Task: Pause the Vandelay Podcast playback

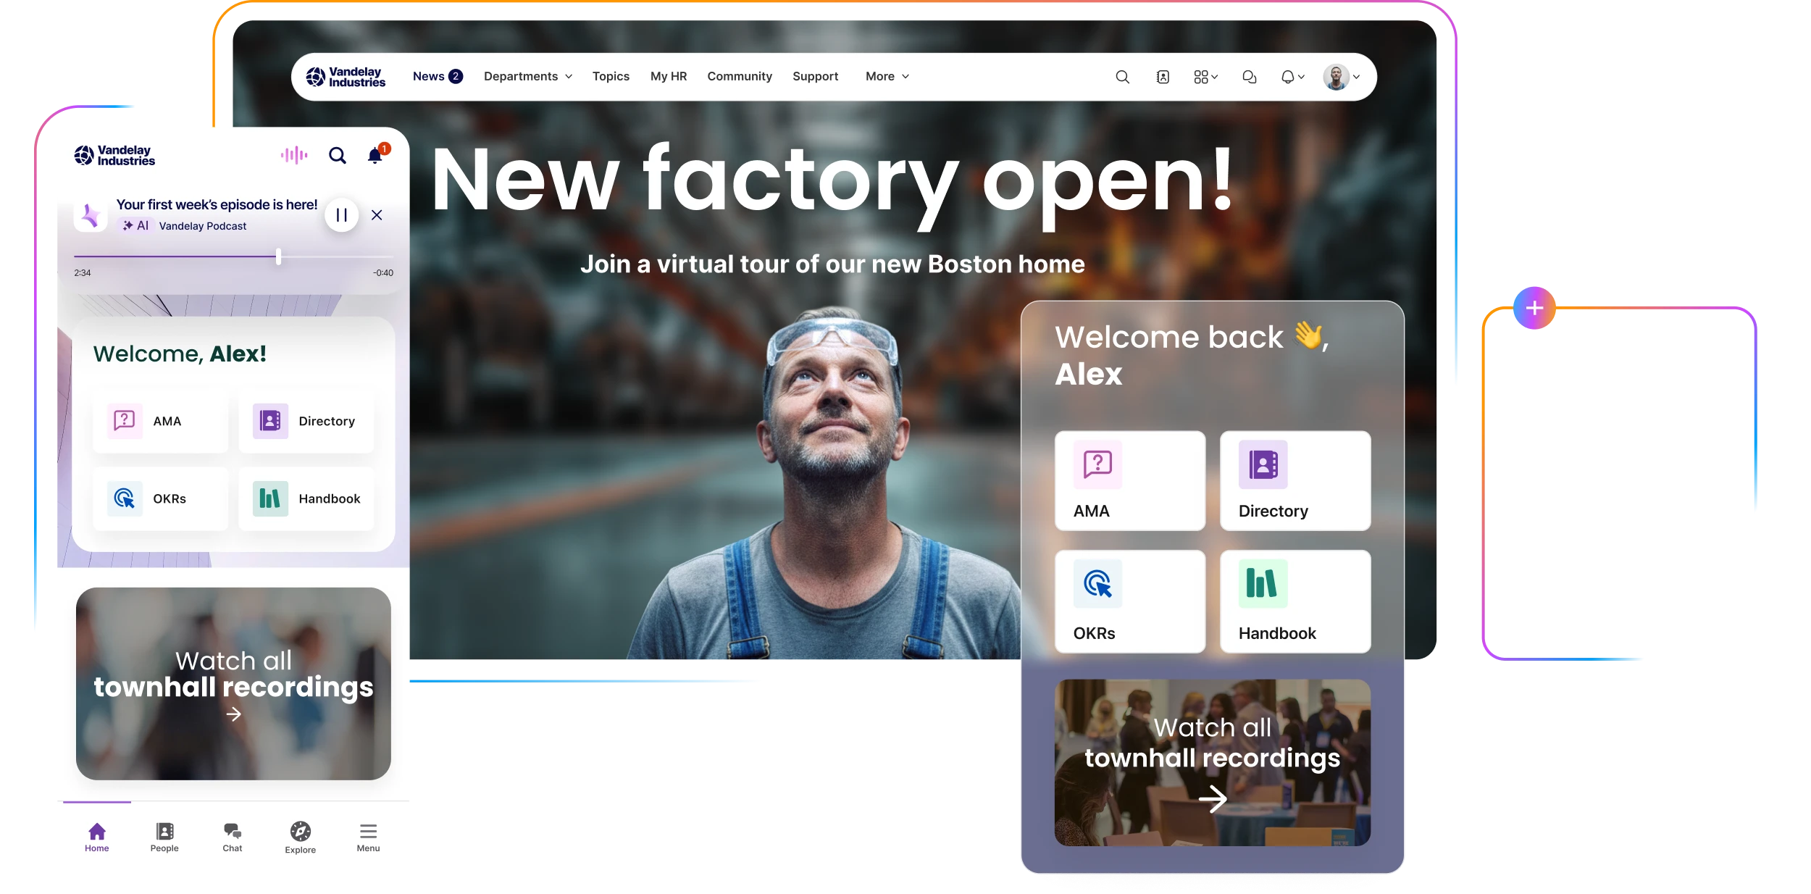Action: click(x=341, y=215)
